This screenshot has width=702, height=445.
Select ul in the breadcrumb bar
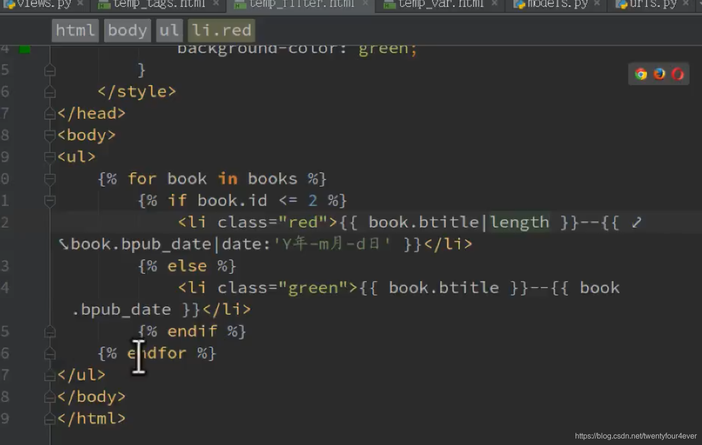[169, 31]
